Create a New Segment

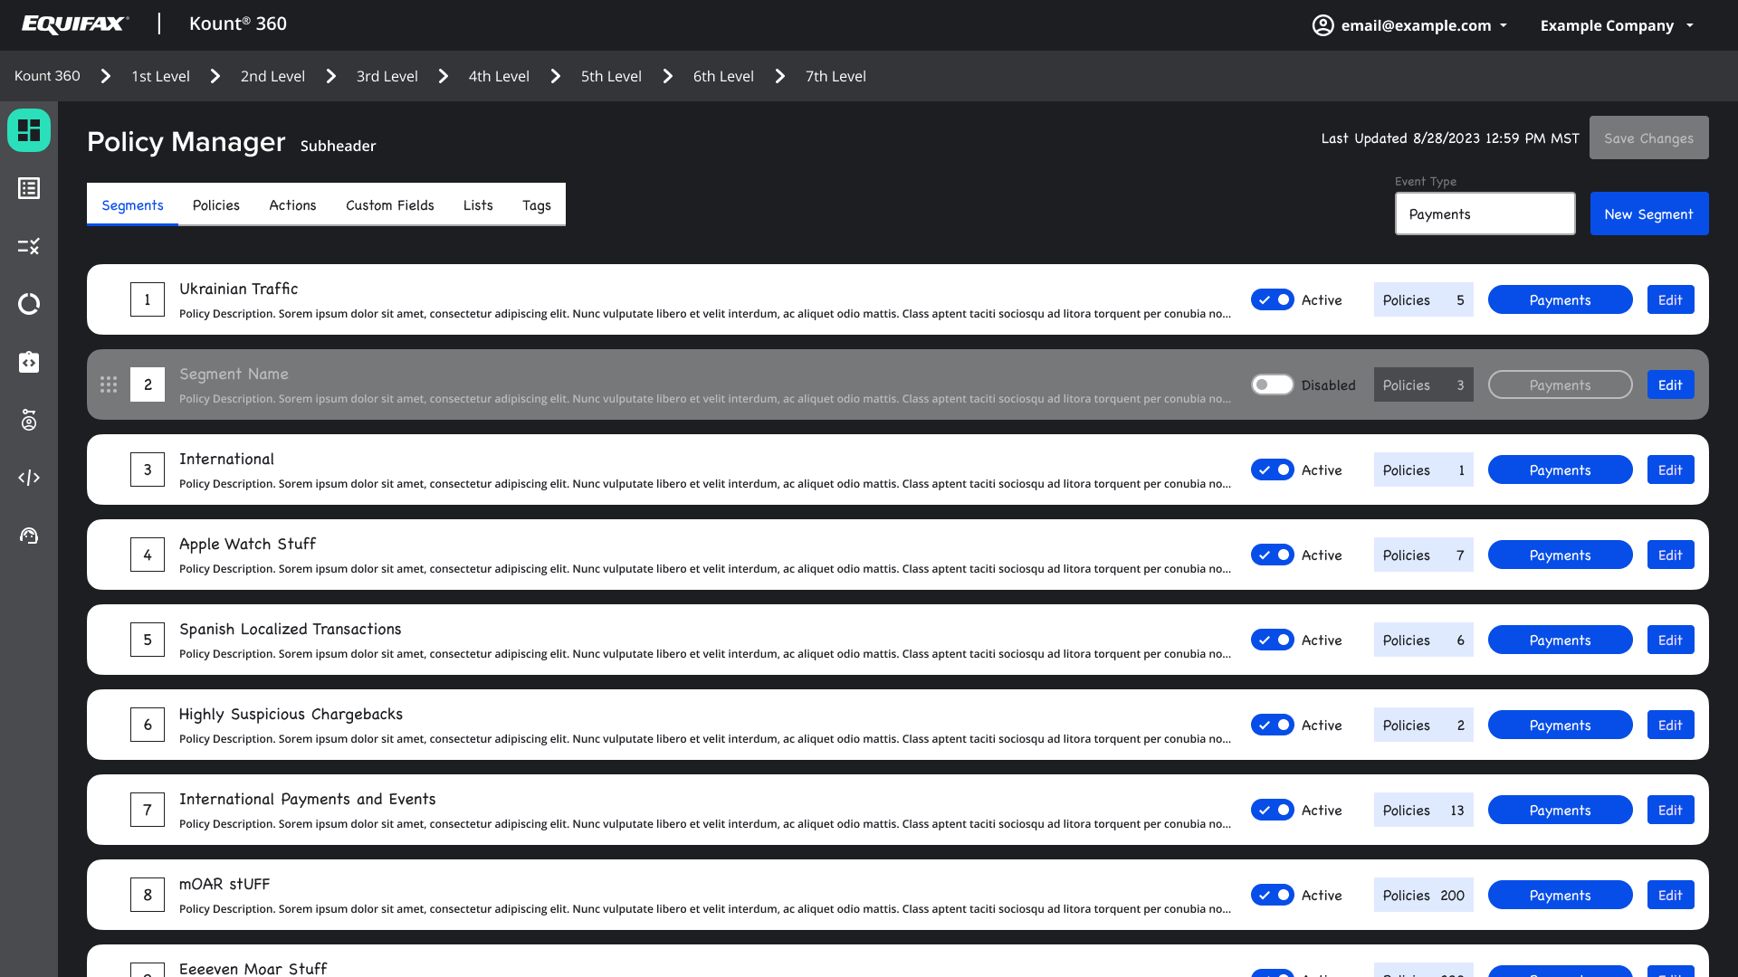tap(1648, 213)
